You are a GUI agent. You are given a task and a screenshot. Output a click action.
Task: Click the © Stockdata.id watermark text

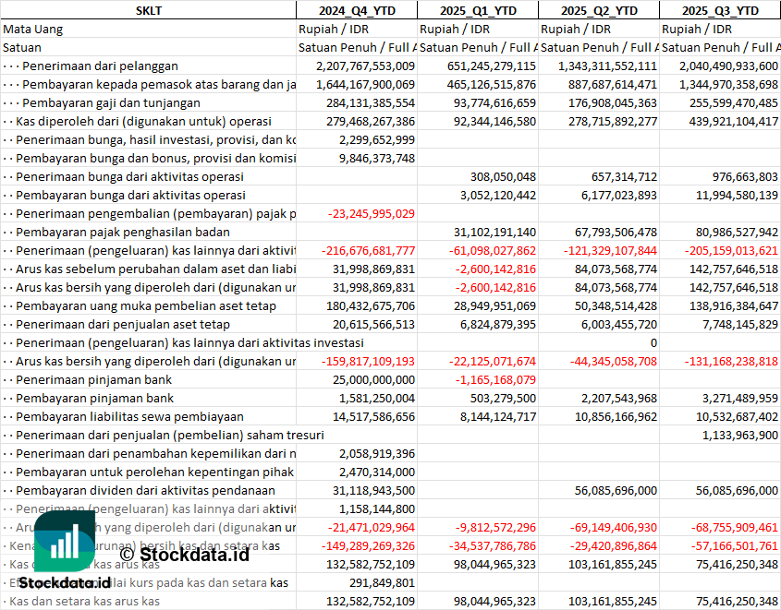[x=185, y=554]
